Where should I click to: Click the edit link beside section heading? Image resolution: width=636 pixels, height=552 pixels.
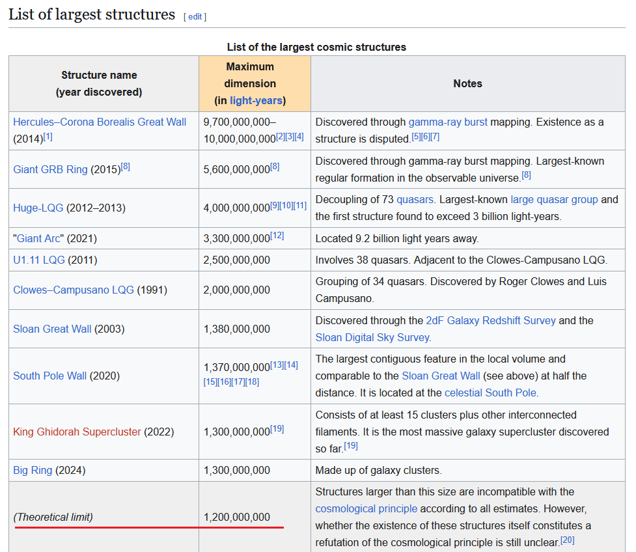pos(195,16)
